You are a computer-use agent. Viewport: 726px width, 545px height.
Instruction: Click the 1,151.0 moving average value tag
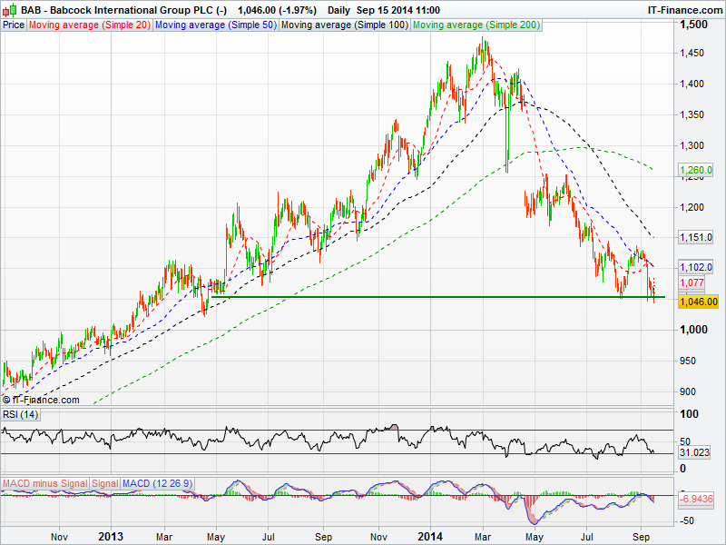[694, 237]
